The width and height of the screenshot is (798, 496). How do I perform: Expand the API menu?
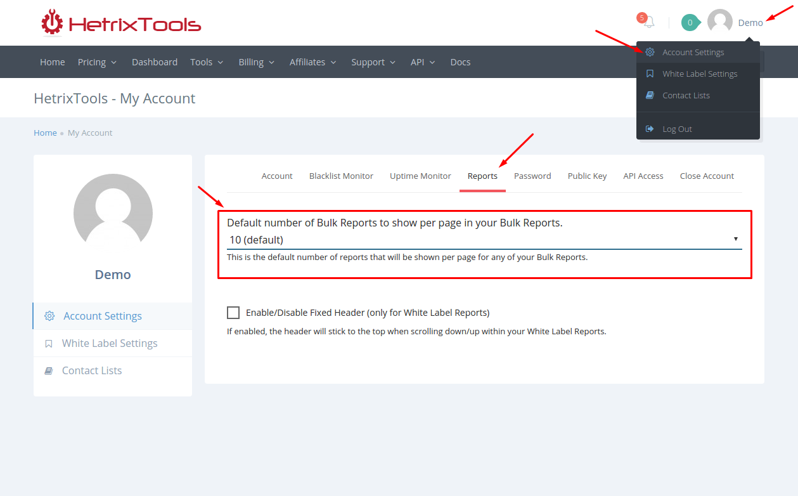423,62
